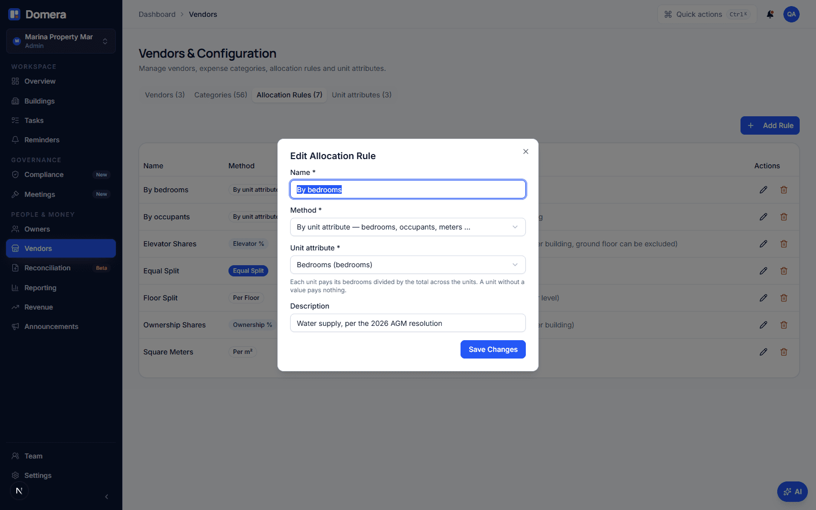The height and width of the screenshot is (510, 816).
Task: Open Buildings in the sidebar
Action: pyautogui.click(x=61, y=101)
